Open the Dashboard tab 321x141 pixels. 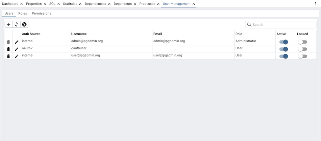[x=10, y=4]
